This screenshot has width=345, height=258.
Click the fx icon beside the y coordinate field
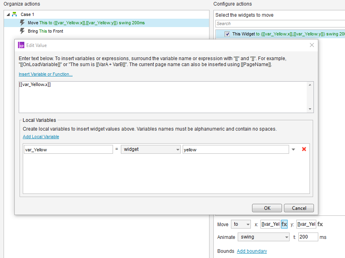click(x=320, y=224)
